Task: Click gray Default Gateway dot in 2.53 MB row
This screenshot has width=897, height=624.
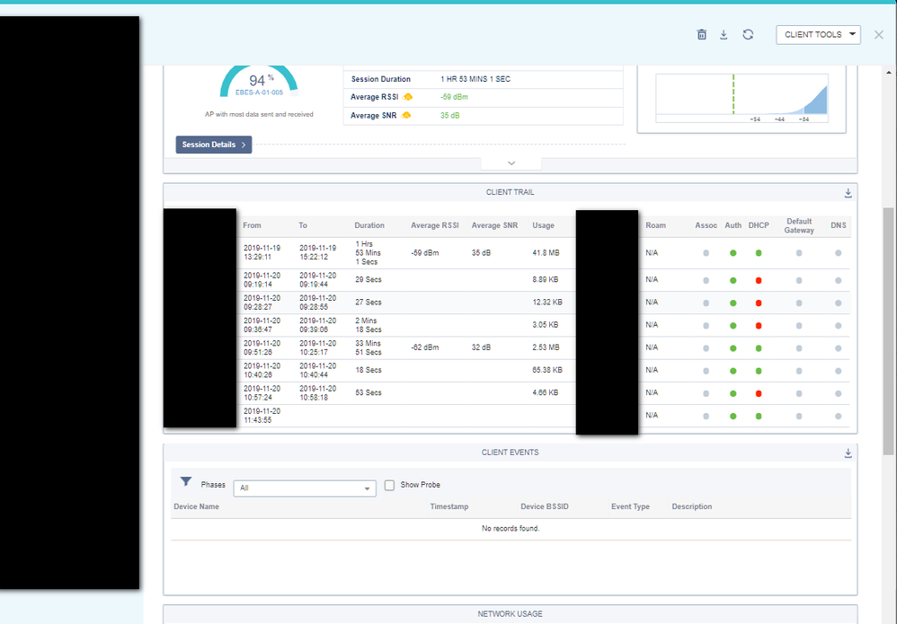Action: [x=799, y=348]
